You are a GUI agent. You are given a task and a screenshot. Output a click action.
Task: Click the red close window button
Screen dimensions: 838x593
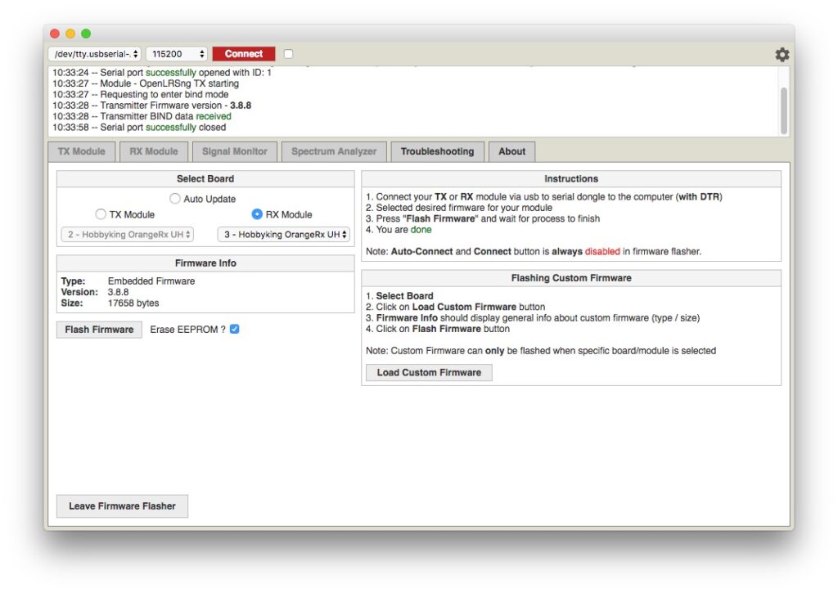pyautogui.click(x=55, y=34)
